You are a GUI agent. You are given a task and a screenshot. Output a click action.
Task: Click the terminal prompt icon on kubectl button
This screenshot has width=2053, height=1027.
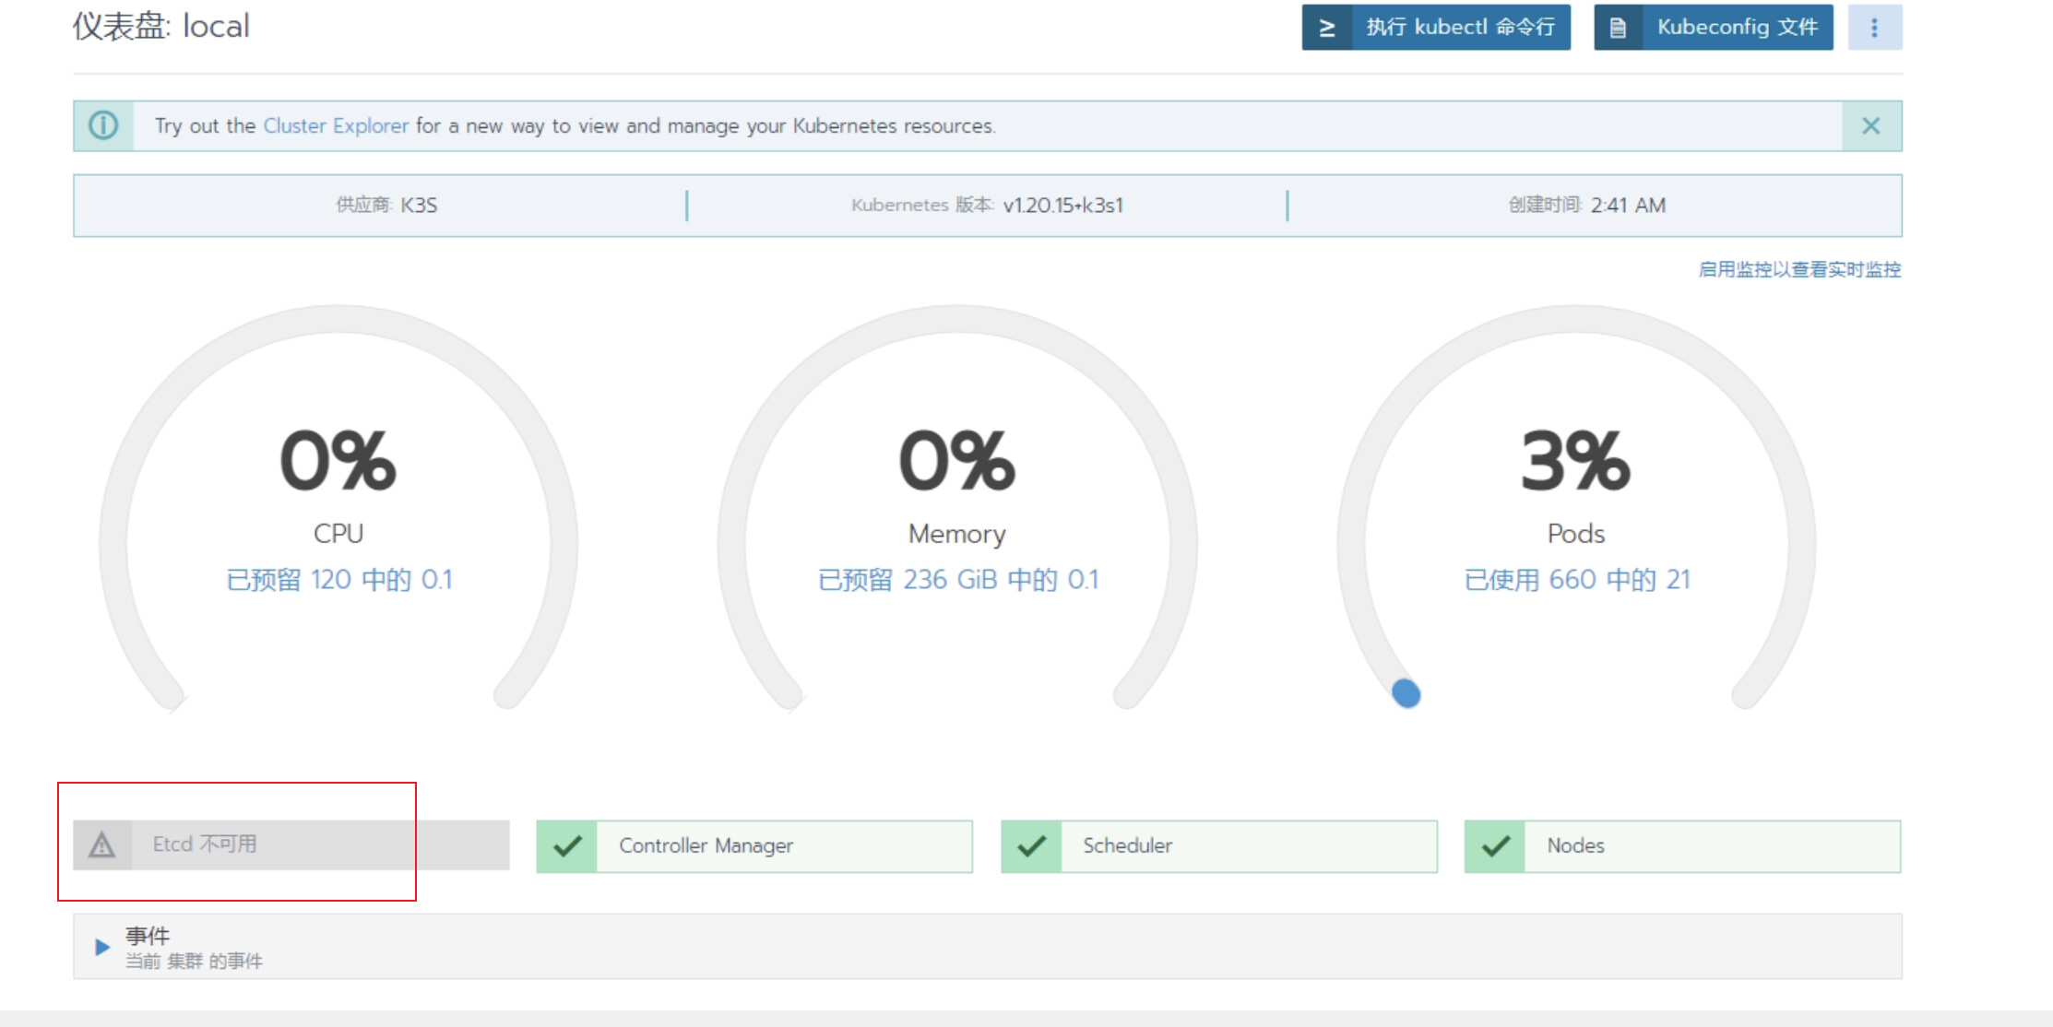[x=1327, y=28]
